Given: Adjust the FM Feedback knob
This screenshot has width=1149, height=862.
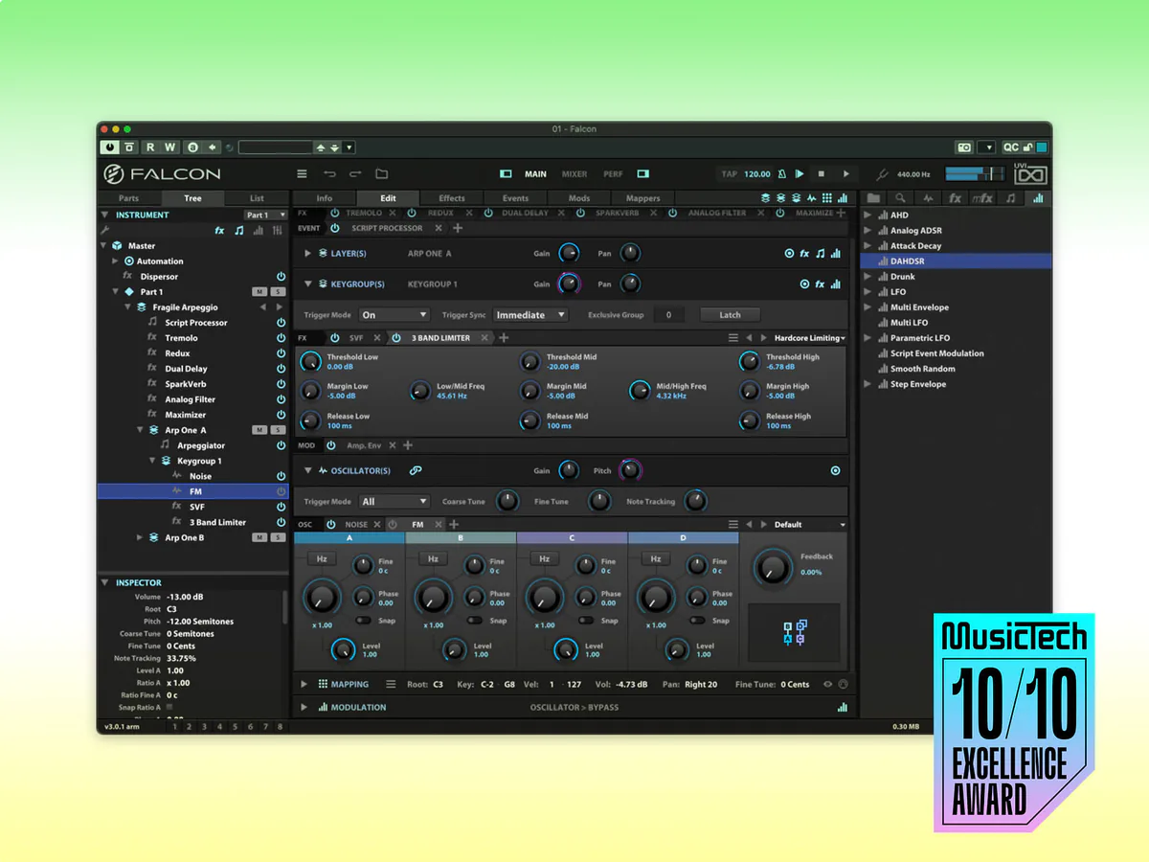Looking at the screenshot, I should 772,567.
